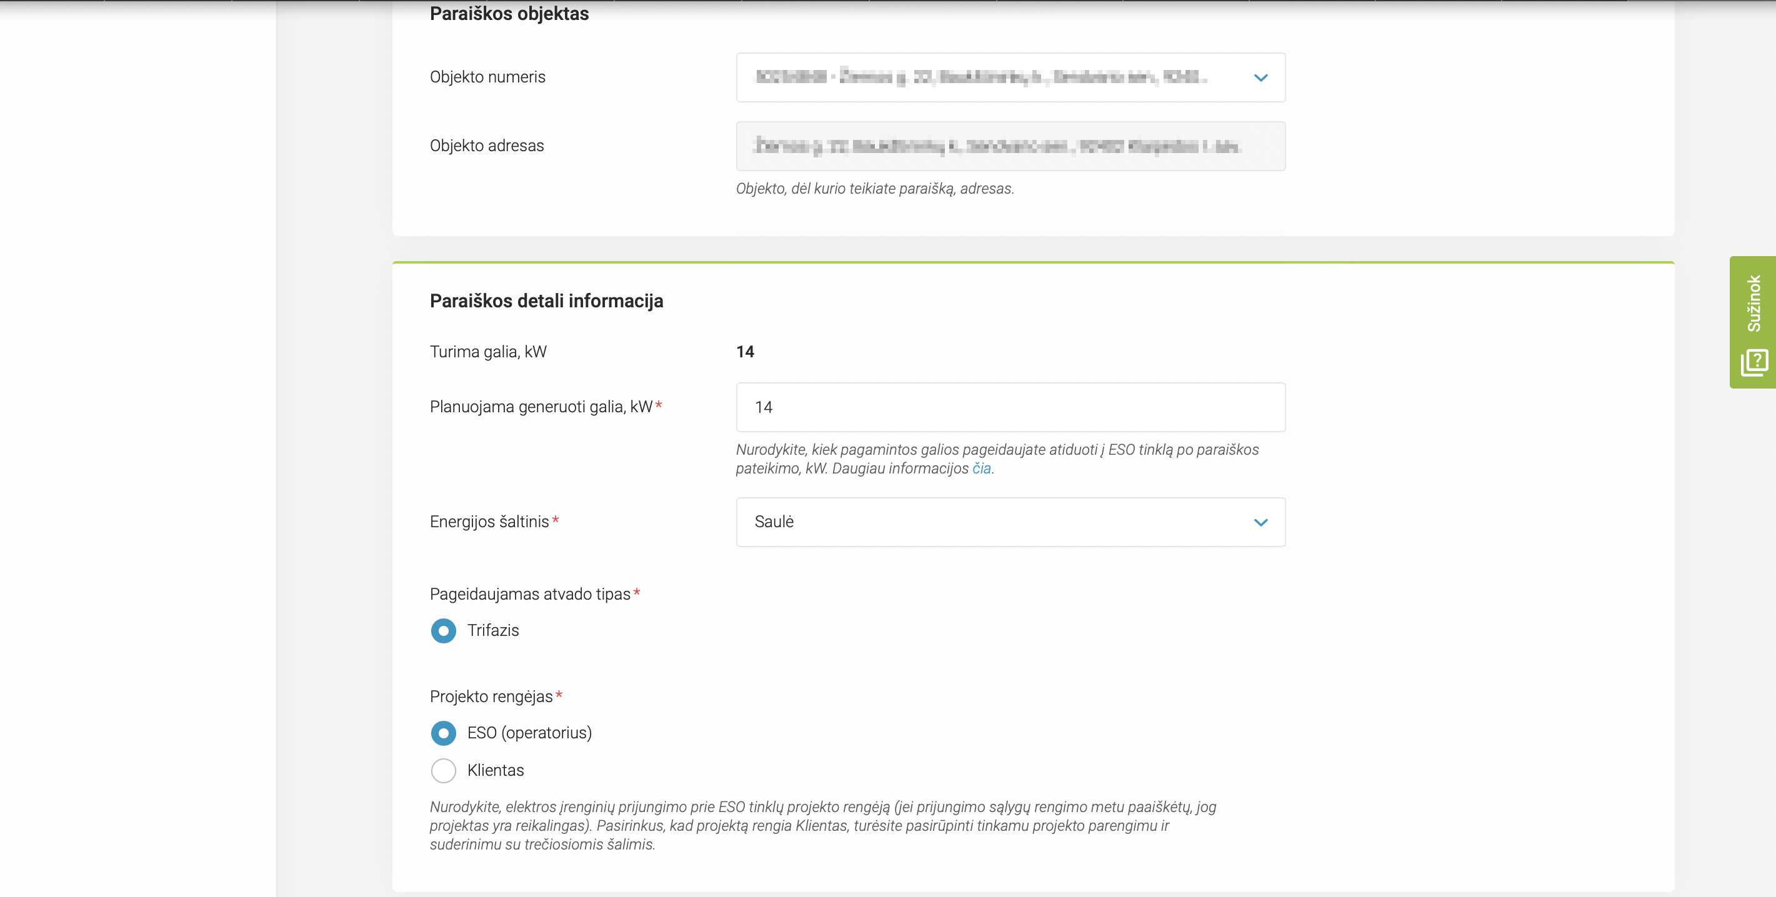Select the Klientas radio option
This screenshot has height=897, width=1776.
pos(443,770)
